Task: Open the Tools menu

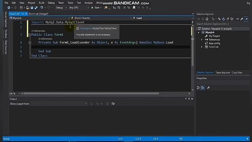Action: [x=70, y=3]
